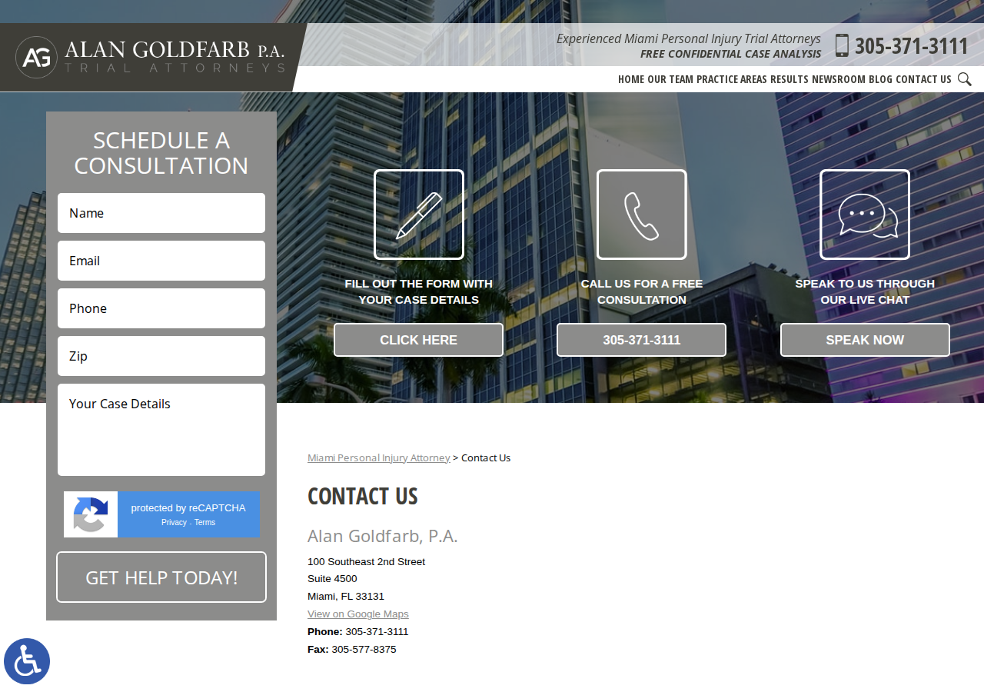
Task: Click the Schedule a Consultation heading
Action: coord(161,153)
